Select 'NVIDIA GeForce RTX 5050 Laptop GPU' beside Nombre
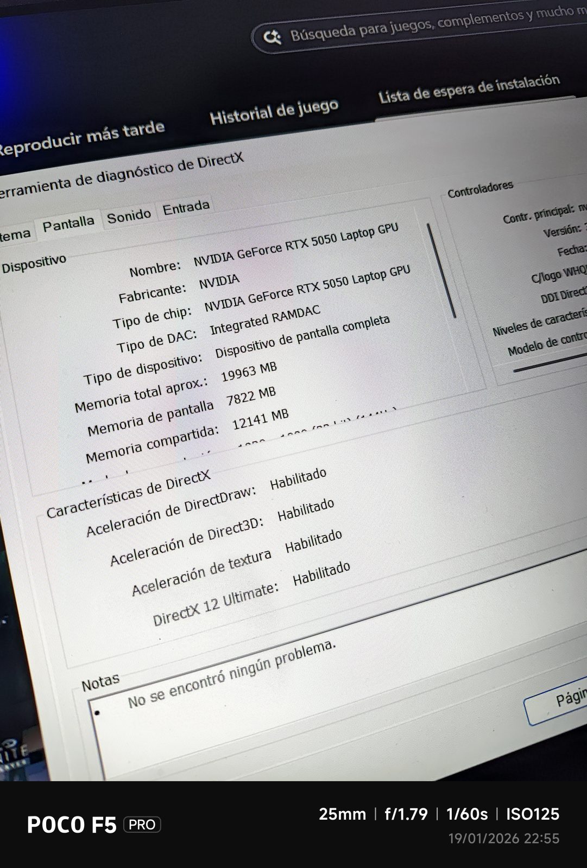Screen dimensions: 587x868 (296, 245)
